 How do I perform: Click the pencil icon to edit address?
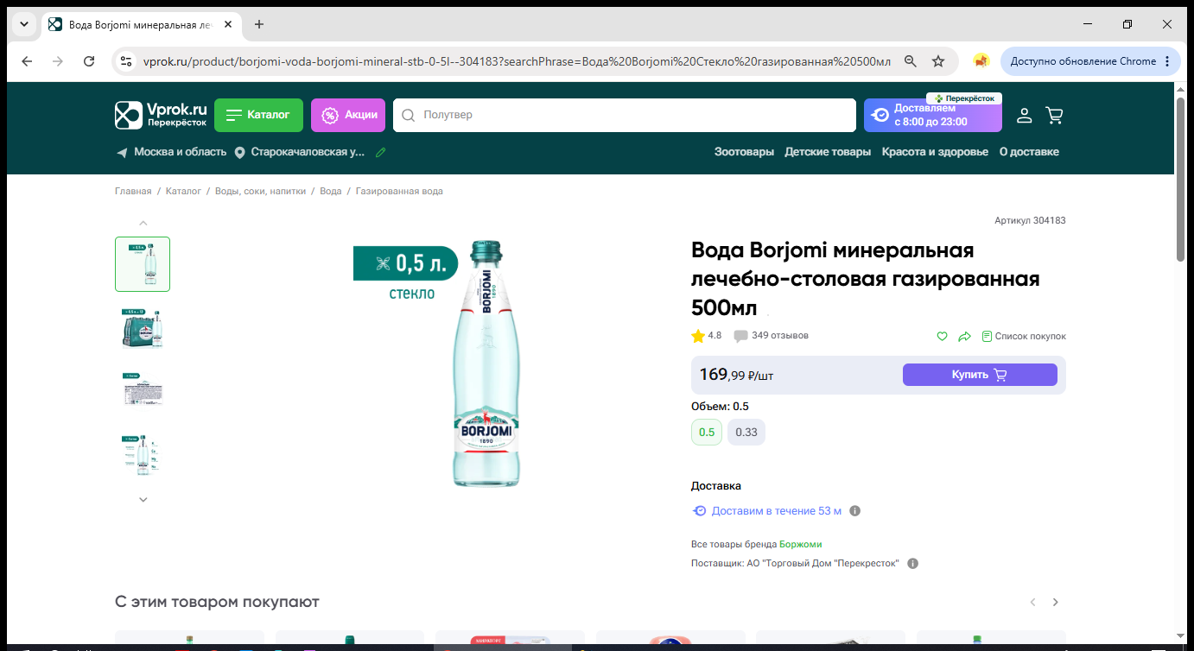[x=380, y=152]
